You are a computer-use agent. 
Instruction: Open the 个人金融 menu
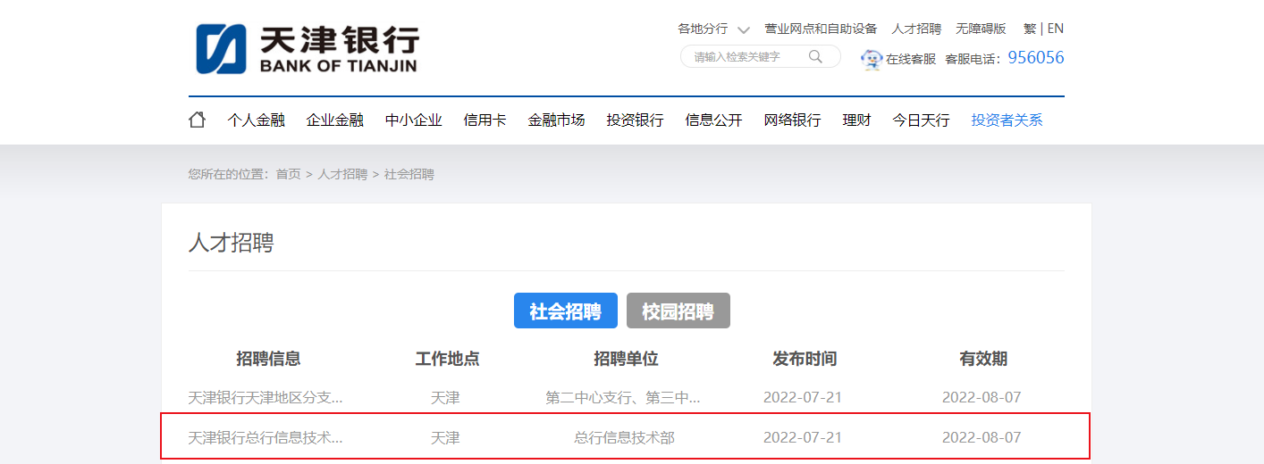point(256,120)
